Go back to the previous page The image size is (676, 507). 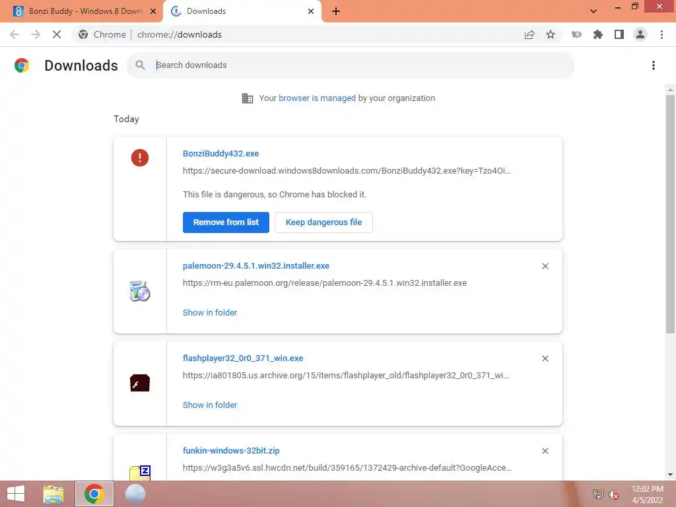pos(15,34)
